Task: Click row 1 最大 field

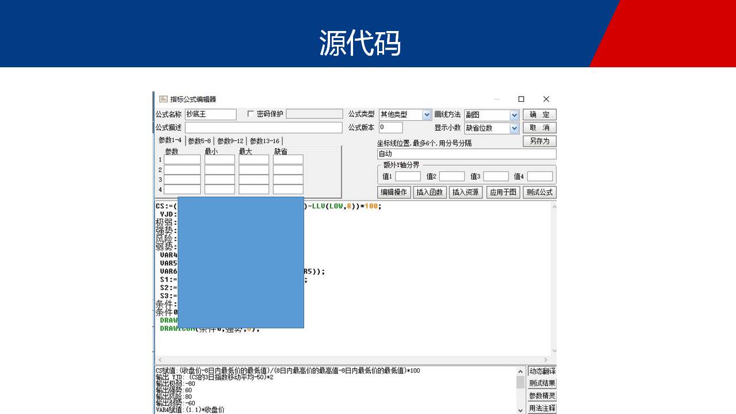Action: 254,160
